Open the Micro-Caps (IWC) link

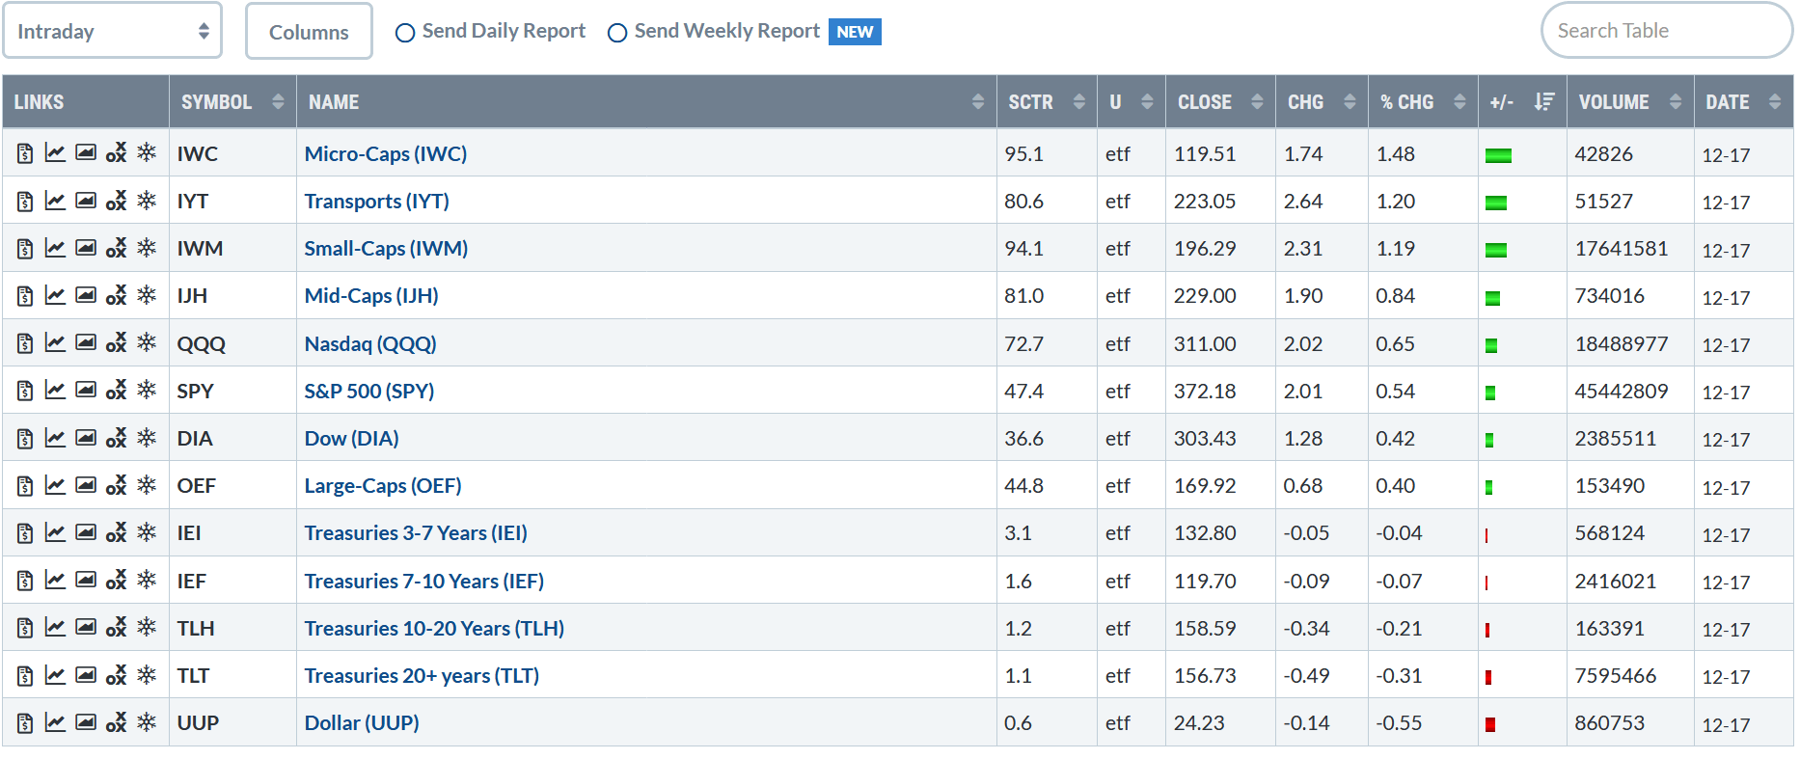pos(385,153)
